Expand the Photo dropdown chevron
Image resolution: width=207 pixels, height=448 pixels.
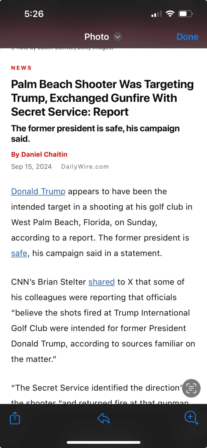click(118, 37)
